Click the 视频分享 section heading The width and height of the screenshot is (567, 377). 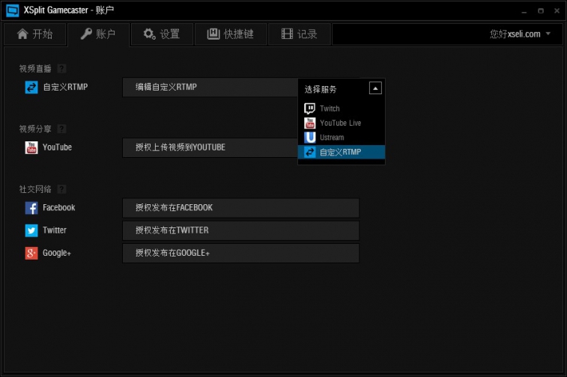pos(35,129)
